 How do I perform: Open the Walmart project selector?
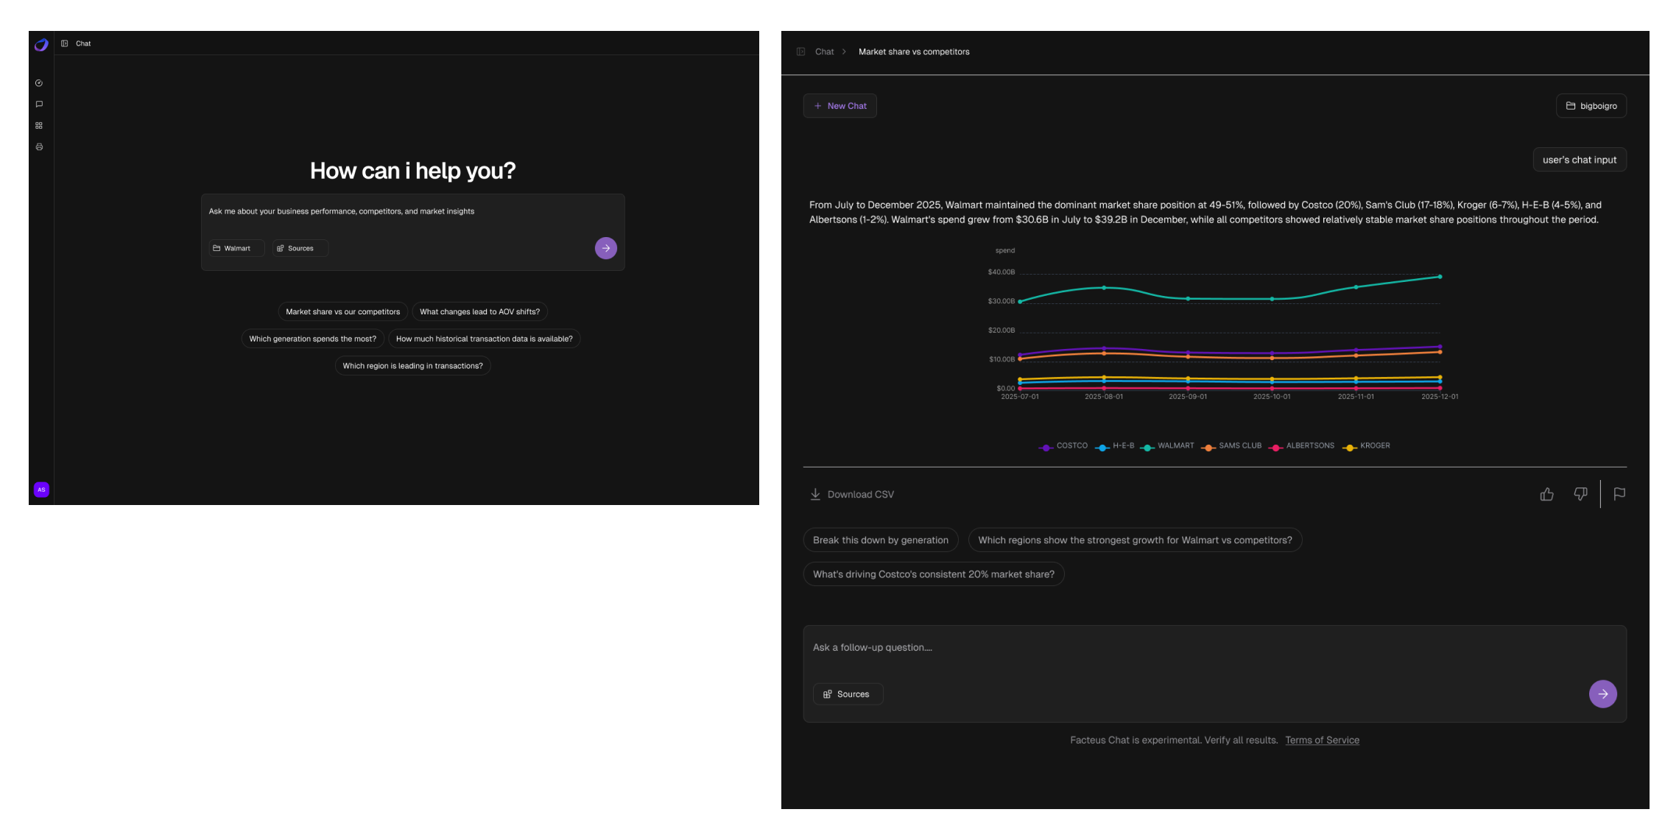236,248
